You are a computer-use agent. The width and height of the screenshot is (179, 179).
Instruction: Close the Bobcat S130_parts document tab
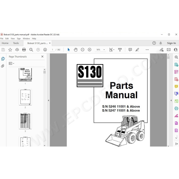point(50,43)
